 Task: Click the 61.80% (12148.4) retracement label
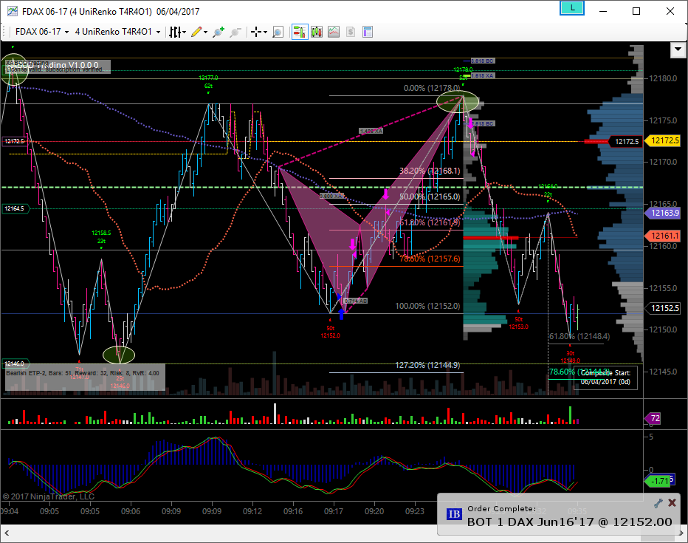579,336
